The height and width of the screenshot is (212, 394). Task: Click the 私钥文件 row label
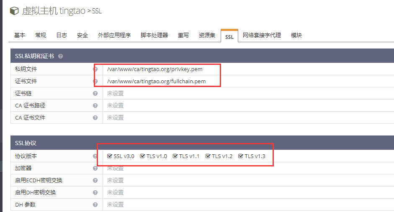click(26, 69)
